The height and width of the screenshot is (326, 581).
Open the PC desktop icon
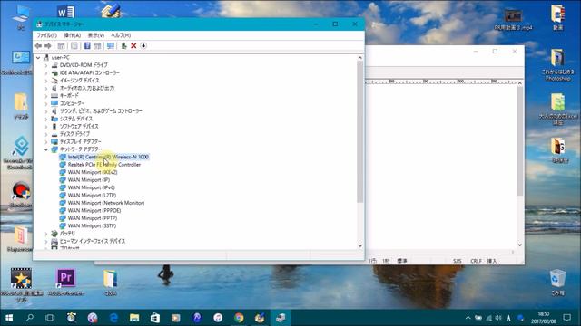pos(21,17)
